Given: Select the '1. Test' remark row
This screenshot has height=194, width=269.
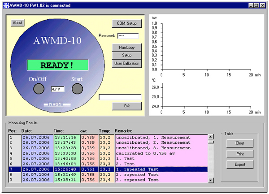Looking at the screenshot, I should 125,159.
